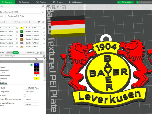Click the Arrange all objects icon
The width and height of the screenshot is (152, 114).
tap(64, 7)
